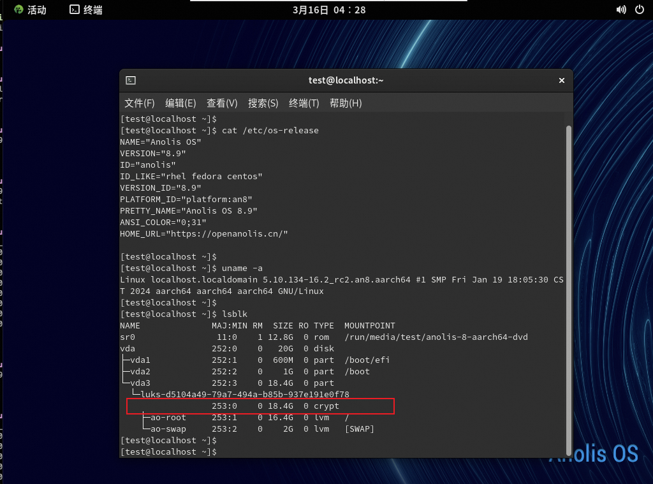
Task: Click the terminal's vertical scrollbar
Action: pyautogui.click(x=569, y=287)
